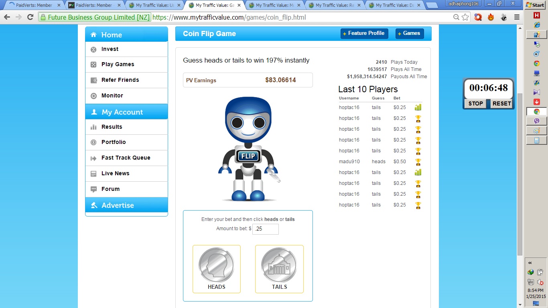The height and width of the screenshot is (308, 548).
Task: Click the adhaiphong106 Chrome profile button
Action: (464, 3)
